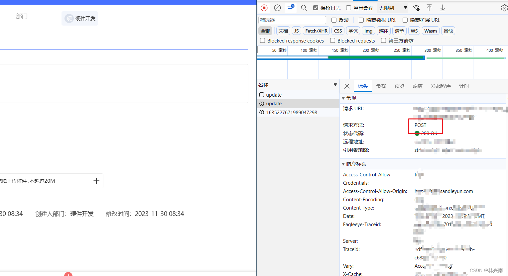
Task: Select 全部 request type filter
Action: point(265,31)
